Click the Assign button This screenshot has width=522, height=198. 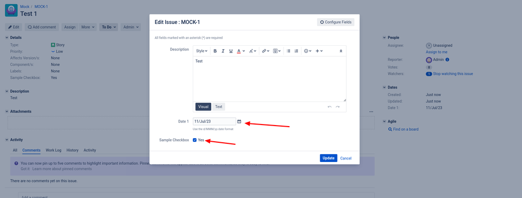click(69, 27)
